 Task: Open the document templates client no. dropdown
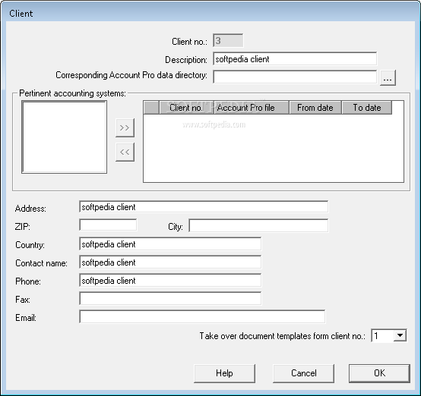400,335
